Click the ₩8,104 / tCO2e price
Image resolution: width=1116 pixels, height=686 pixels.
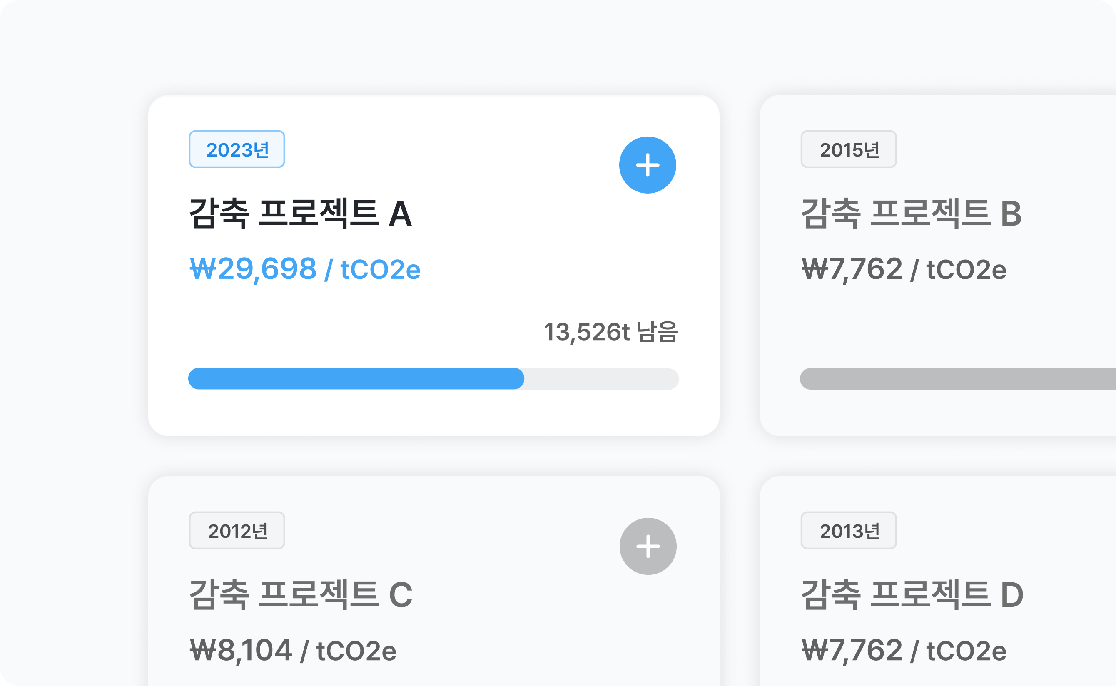(293, 650)
